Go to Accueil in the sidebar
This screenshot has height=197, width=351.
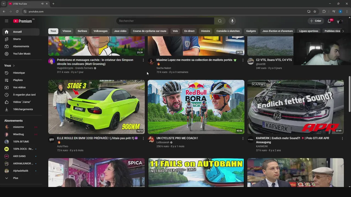coord(21,32)
